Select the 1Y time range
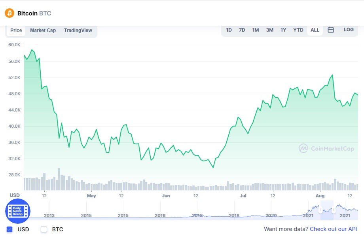Viewport: 364px width, 242px height. 283,30
